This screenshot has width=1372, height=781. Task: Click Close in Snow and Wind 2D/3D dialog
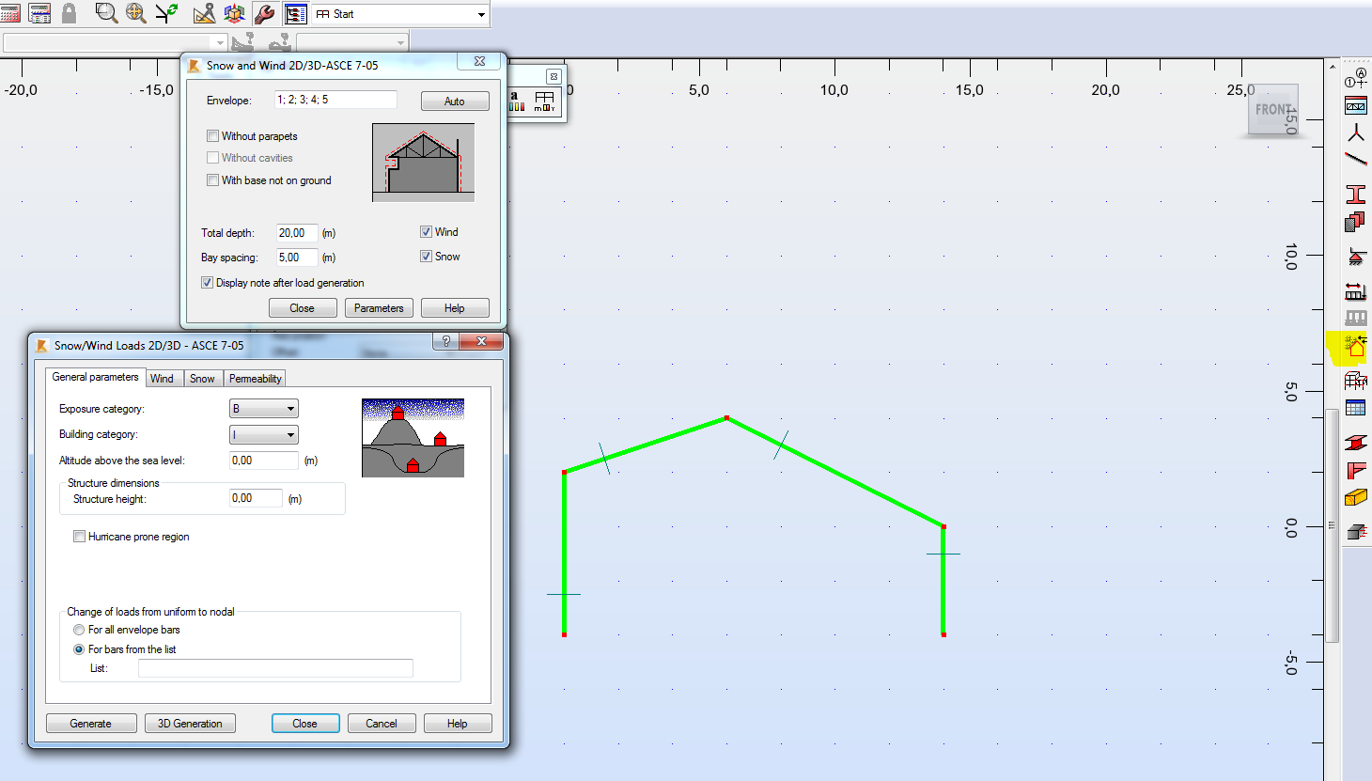[303, 308]
